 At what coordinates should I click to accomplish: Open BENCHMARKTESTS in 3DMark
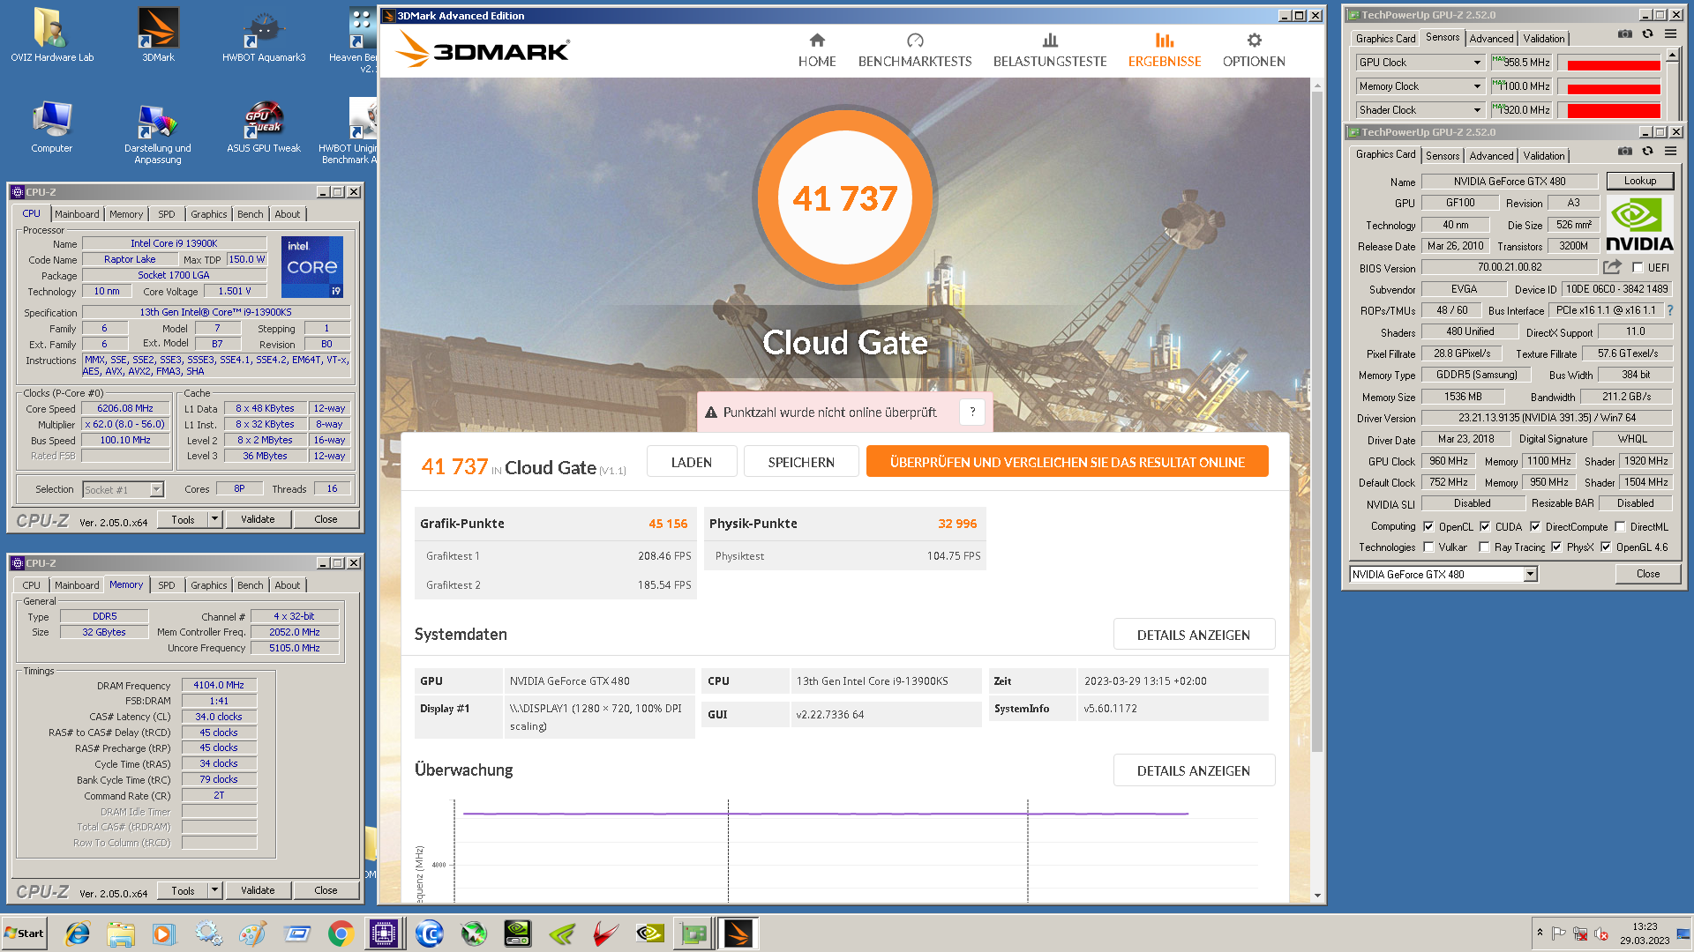click(x=915, y=50)
